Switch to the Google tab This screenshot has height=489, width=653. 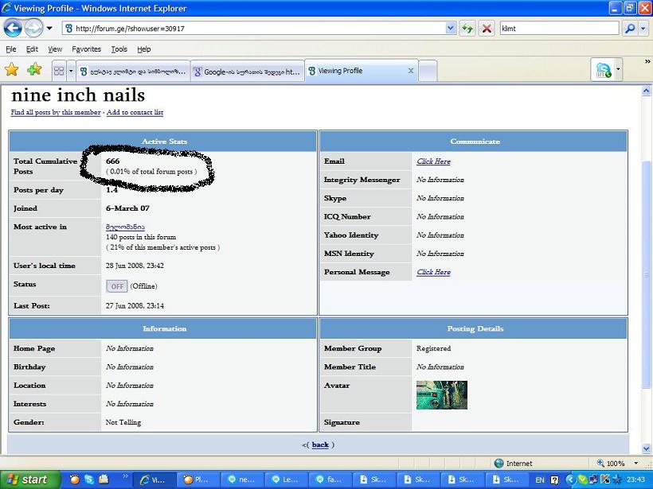(x=248, y=72)
